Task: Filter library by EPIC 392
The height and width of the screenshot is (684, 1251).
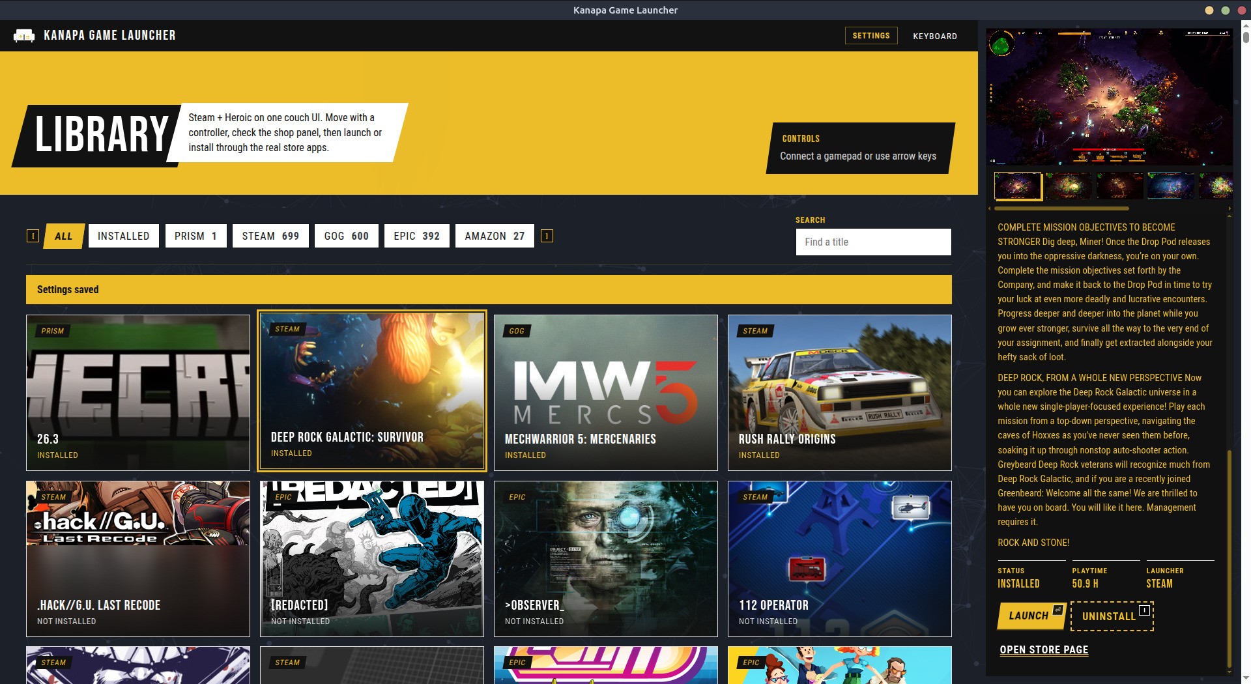Action: (x=417, y=236)
